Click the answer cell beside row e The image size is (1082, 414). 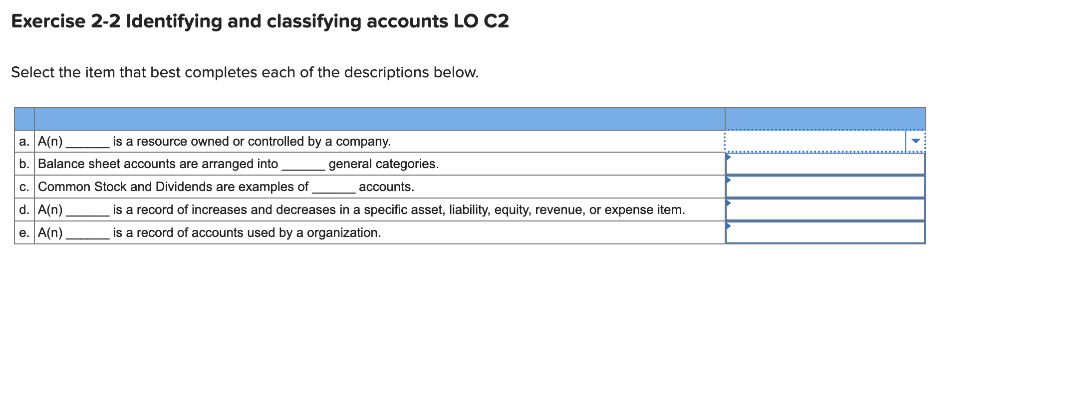823,232
